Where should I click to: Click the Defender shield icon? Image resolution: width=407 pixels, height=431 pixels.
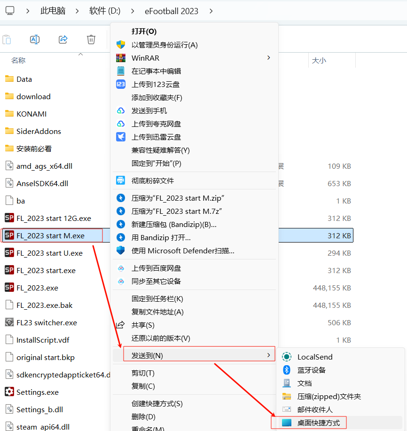(x=121, y=251)
